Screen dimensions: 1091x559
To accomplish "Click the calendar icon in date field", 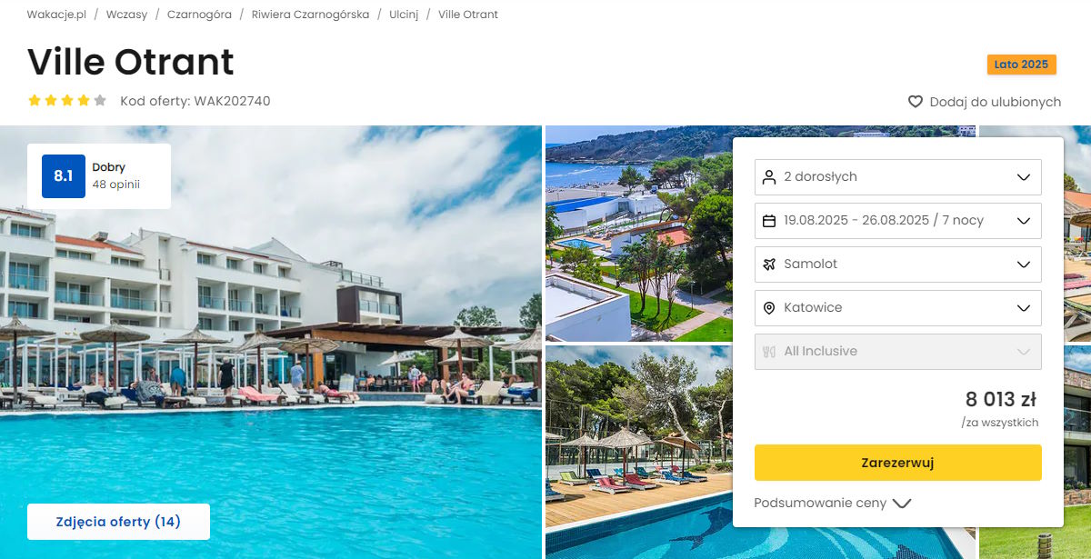I will (x=769, y=221).
